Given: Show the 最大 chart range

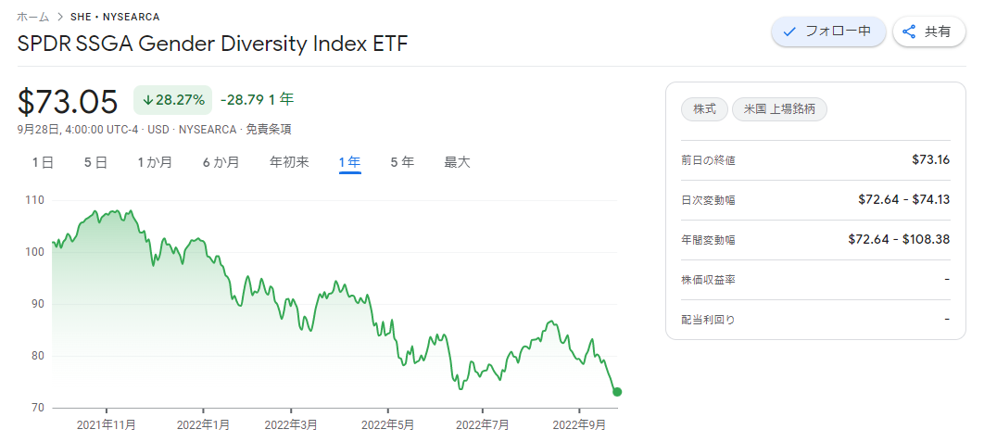Looking at the screenshot, I should [x=457, y=162].
